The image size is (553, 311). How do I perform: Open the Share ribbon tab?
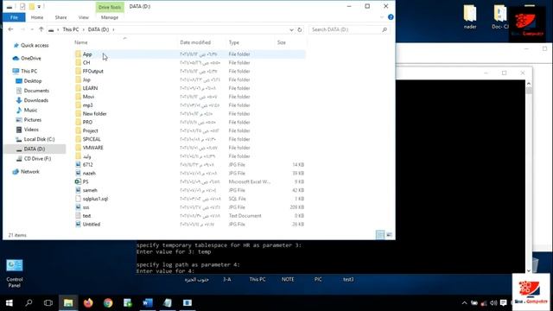(60, 17)
